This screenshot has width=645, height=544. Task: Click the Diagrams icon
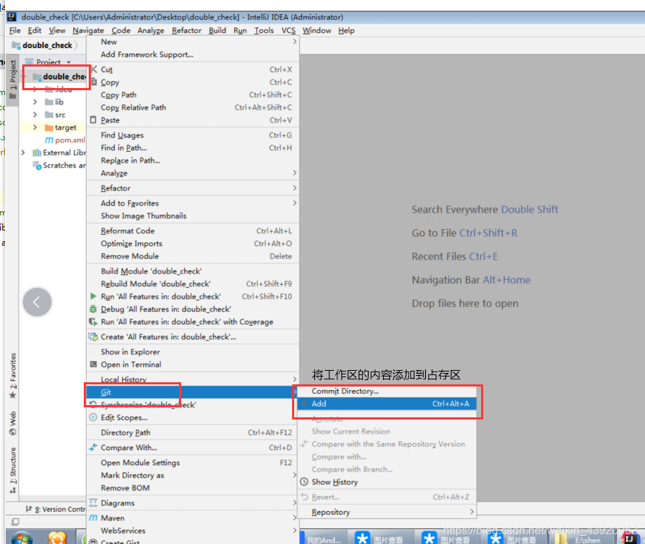click(x=93, y=502)
